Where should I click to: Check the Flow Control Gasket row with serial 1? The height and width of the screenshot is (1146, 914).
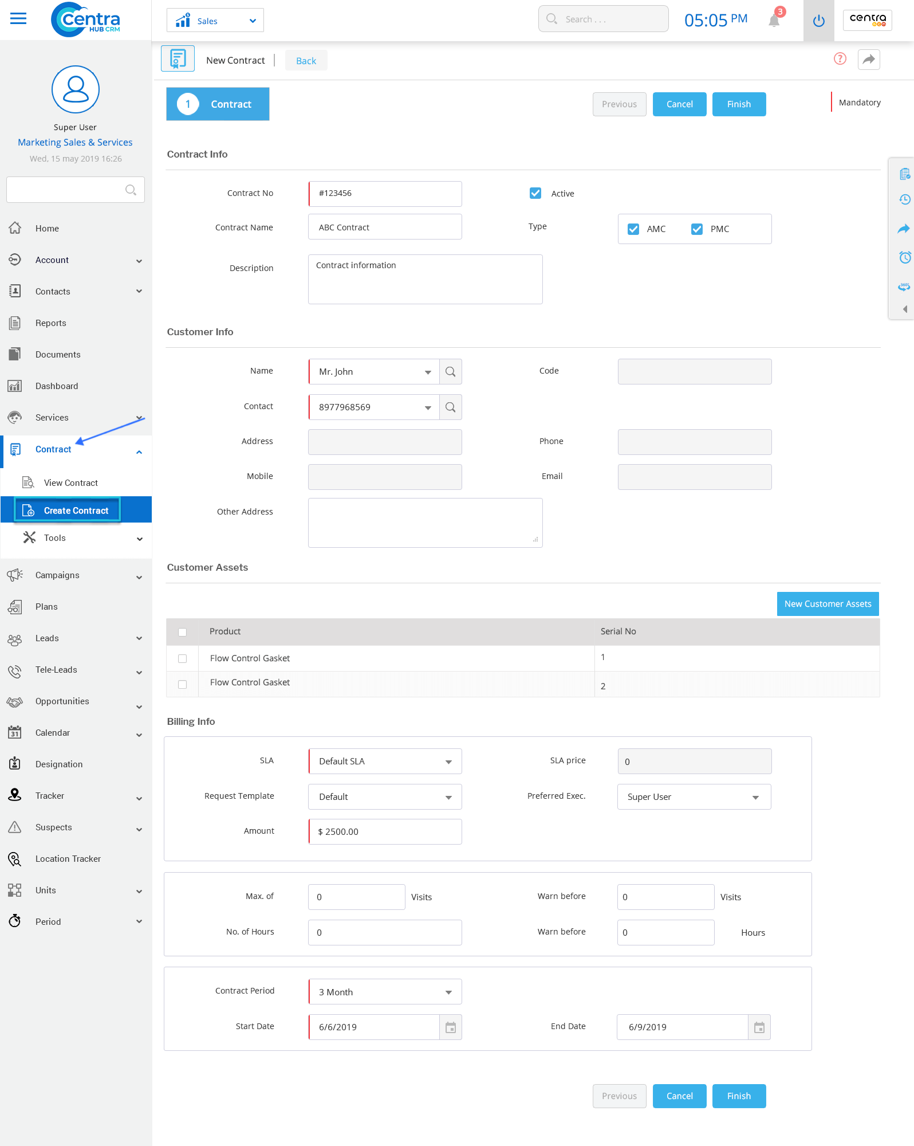(182, 658)
